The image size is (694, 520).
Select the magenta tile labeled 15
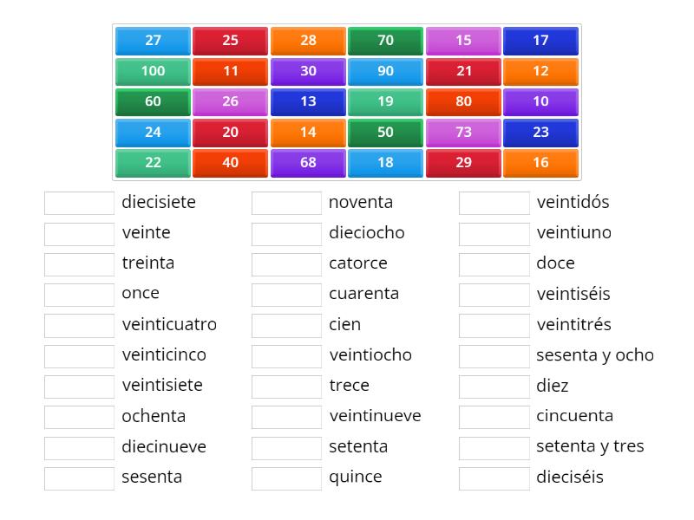pyautogui.click(x=463, y=40)
